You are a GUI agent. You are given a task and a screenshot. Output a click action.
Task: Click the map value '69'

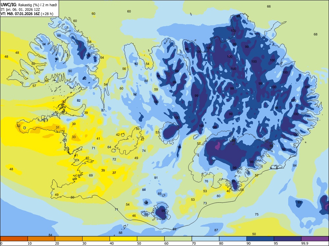tap(91, 175)
